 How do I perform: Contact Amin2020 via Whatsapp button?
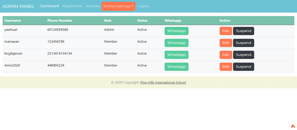(x=176, y=67)
